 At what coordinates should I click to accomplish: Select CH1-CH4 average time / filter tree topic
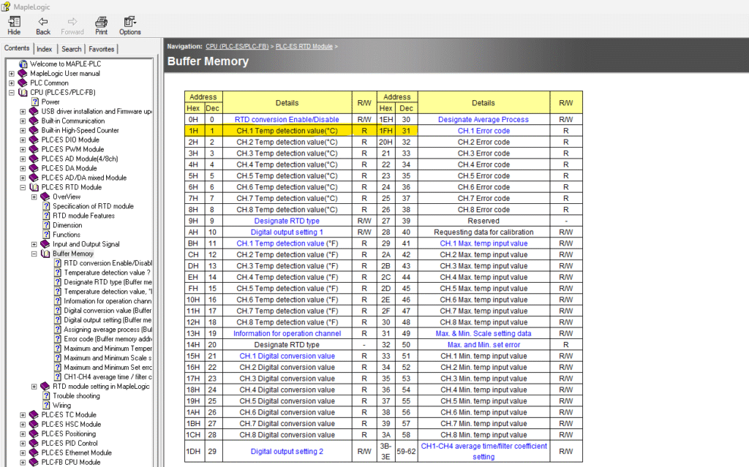tap(108, 377)
